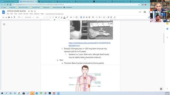Show document outline sidebar icon
Viewport: 170px width, 95px height.
[x=4, y=24]
